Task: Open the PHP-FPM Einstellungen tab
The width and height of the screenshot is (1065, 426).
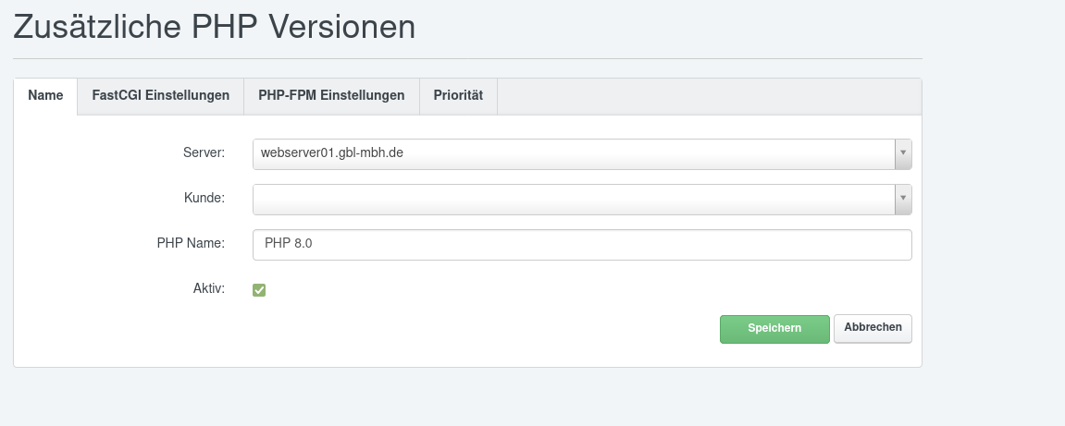Action: point(331,96)
